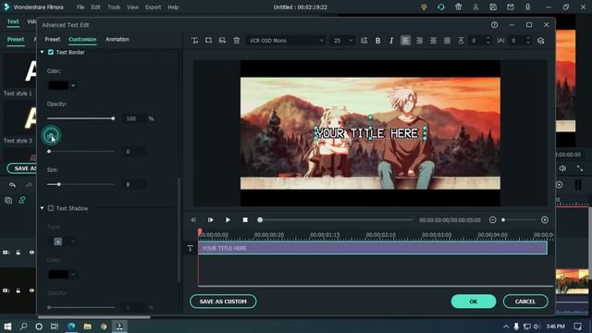The height and width of the screenshot is (333, 592).
Task: Click the line spacing icon beside font size
Action: [364, 41]
